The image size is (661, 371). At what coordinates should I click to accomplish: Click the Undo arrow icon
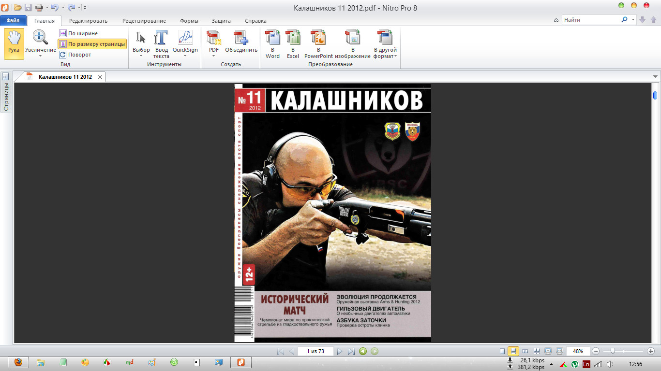[x=55, y=7]
